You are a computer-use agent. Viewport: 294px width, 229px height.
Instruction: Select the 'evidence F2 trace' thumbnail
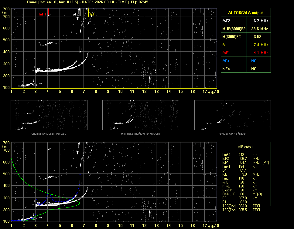pyautogui.click(x=232, y=115)
